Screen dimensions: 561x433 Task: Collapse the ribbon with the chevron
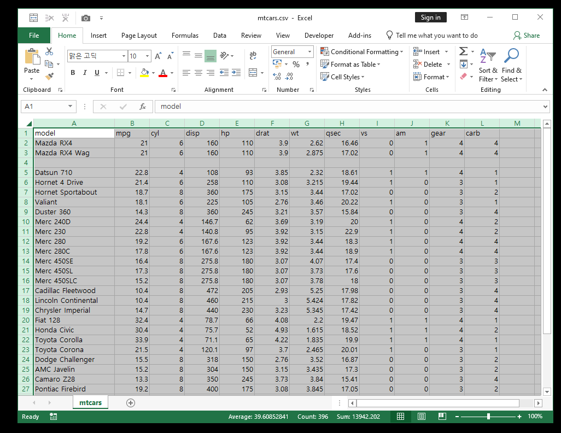pos(545,90)
